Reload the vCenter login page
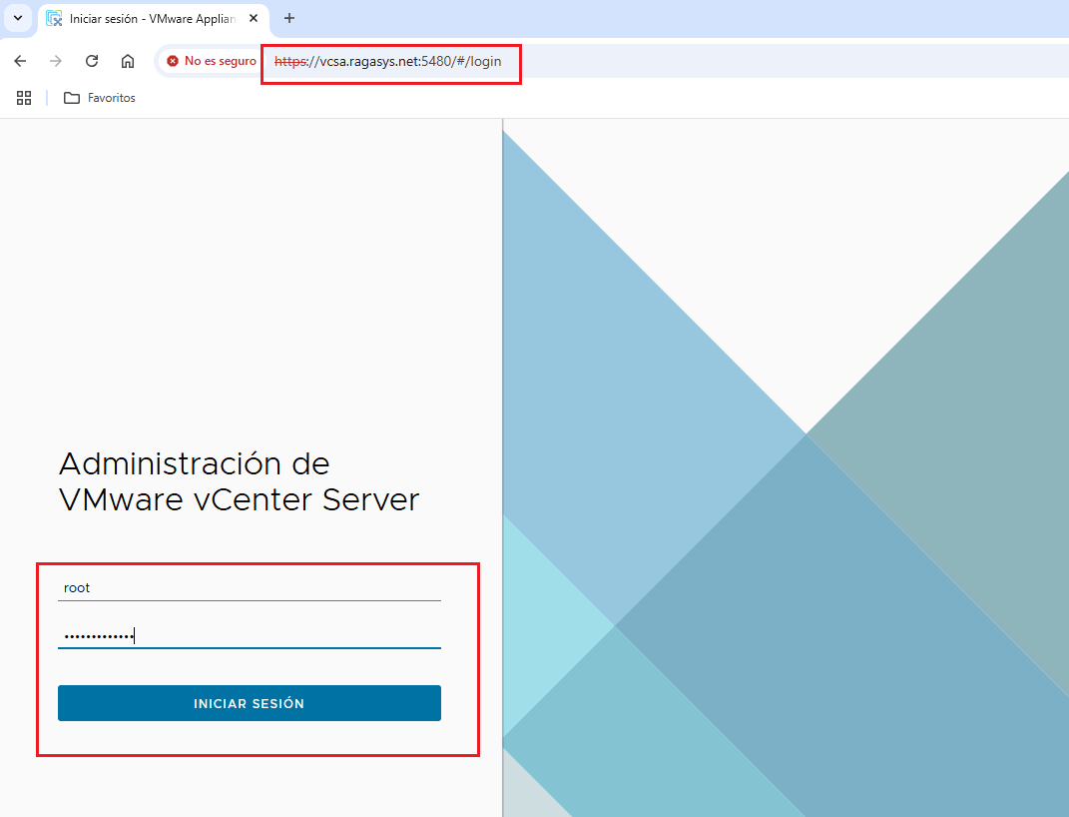Image resolution: width=1069 pixels, height=817 pixels. (x=92, y=61)
